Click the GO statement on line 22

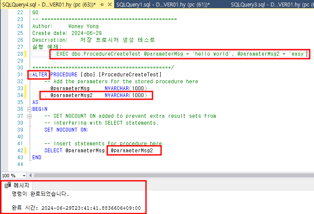pos(35,13)
